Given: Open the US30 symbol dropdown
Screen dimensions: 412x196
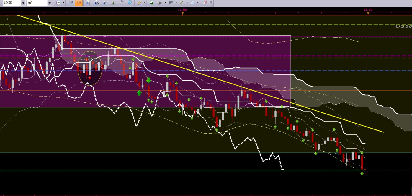Looking at the screenshot, I should pyautogui.click(x=23, y=3).
